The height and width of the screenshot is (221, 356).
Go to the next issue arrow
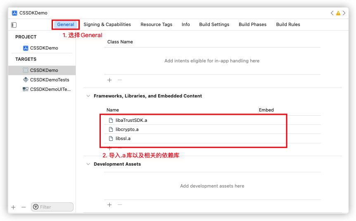pos(344,13)
